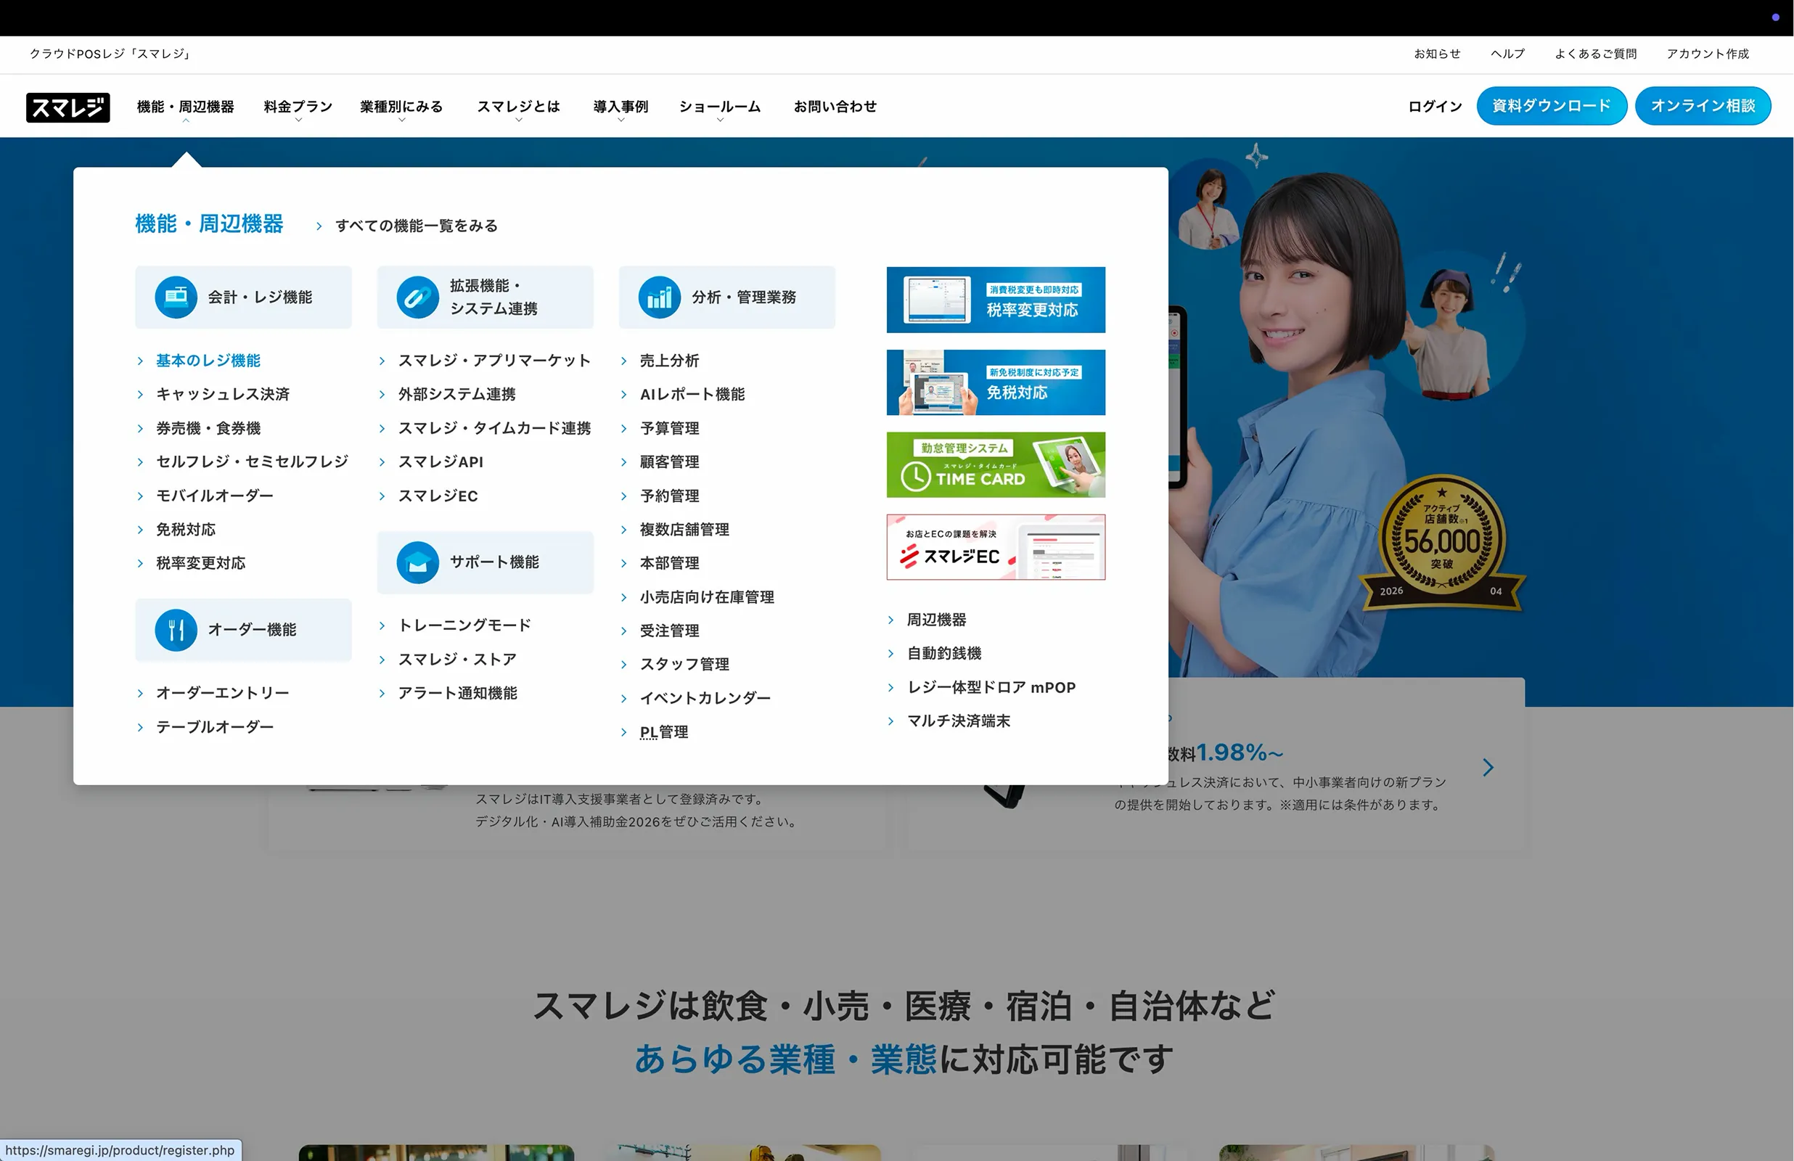Open お知らせ in the top bar

tap(1438, 54)
